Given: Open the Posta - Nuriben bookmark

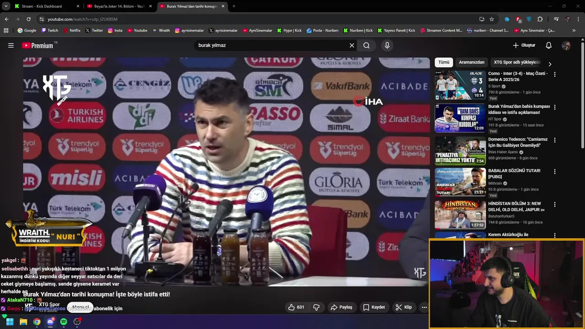Looking at the screenshot, I should [x=323, y=31].
